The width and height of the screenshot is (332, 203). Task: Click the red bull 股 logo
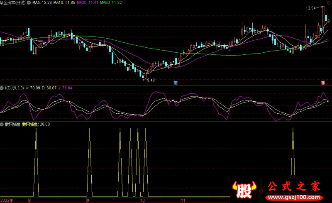[x=245, y=188]
